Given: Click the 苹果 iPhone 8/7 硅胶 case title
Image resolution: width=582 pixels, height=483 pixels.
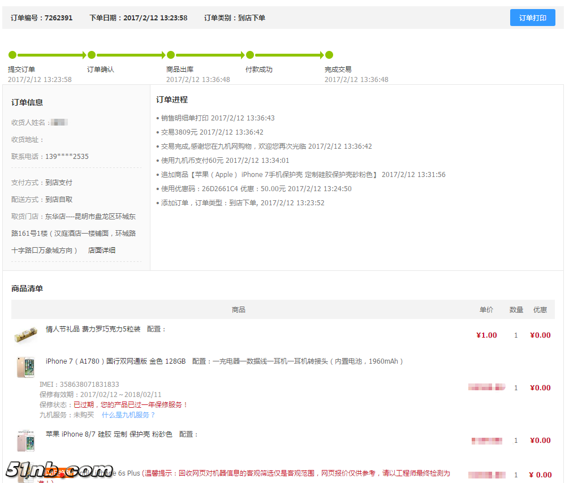Looking at the screenshot, I should (x=109, y=434).
